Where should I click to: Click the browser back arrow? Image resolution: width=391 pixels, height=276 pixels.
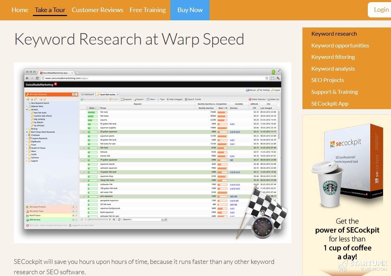click(27, 78)
